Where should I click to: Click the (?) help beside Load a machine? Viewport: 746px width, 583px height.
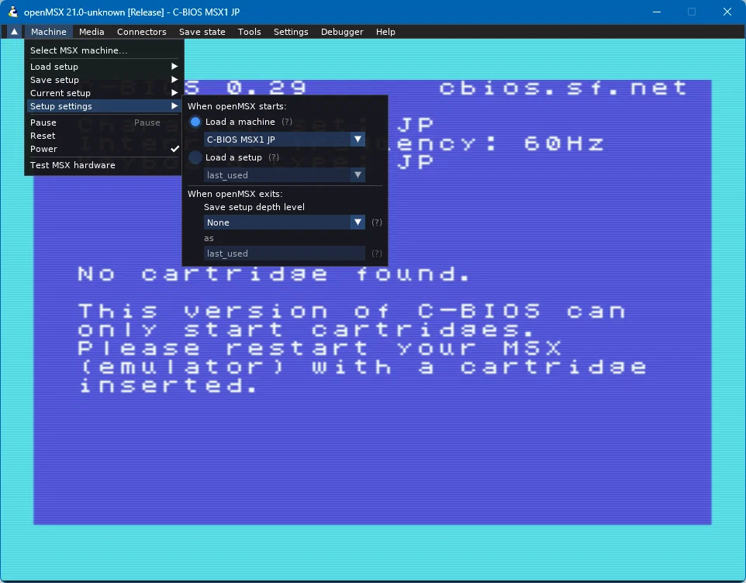click(287, 122)
